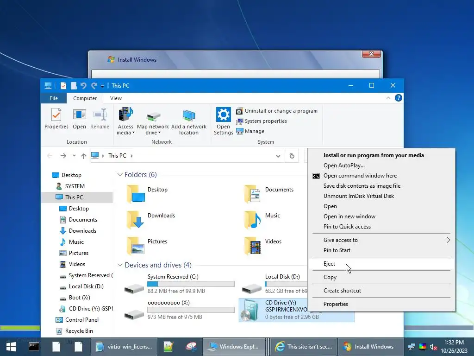Select the Music folder in the main pane
This screenshot has height=356, width=474.
point(262,220)
